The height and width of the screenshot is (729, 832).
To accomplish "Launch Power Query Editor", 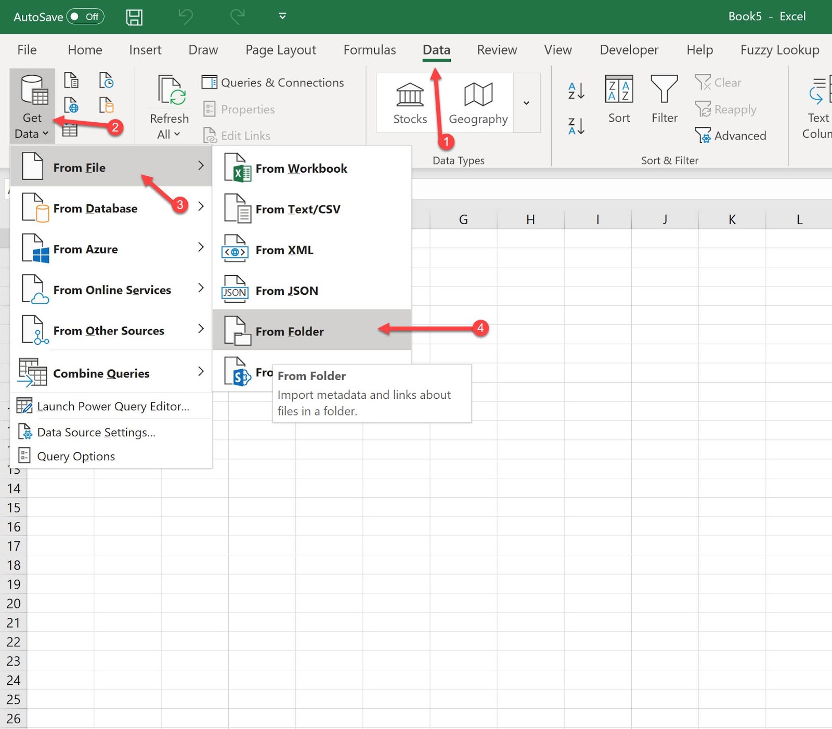I will 113,406.
